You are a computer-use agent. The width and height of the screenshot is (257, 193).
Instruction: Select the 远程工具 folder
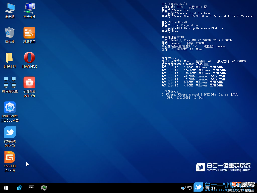10,60
